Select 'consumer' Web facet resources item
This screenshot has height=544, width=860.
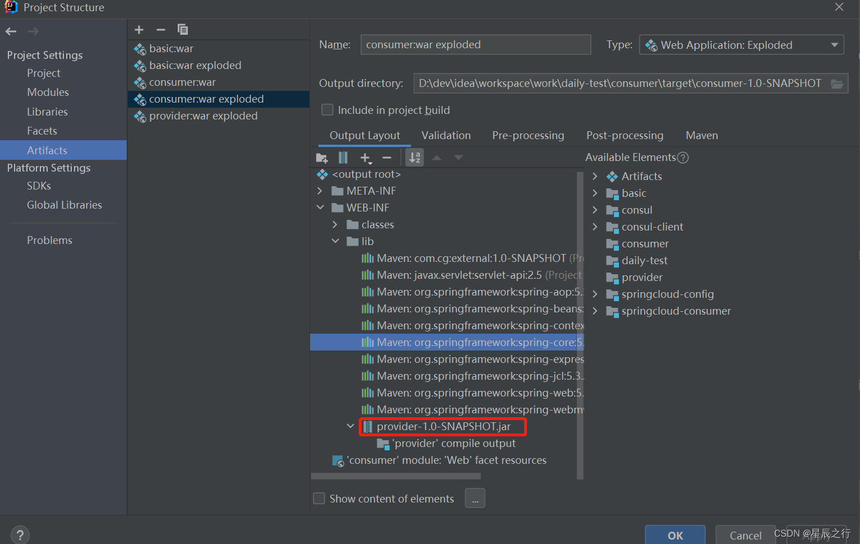coord(446,460)
